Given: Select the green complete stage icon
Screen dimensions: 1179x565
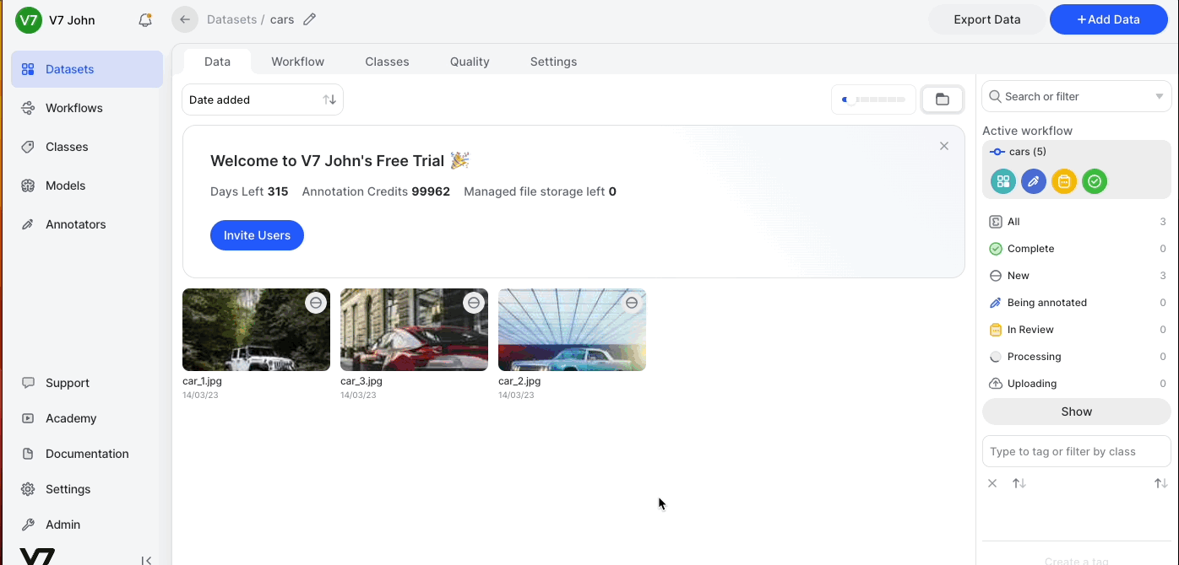Looking at the screenshot, I should click(x=1095, y=181).
